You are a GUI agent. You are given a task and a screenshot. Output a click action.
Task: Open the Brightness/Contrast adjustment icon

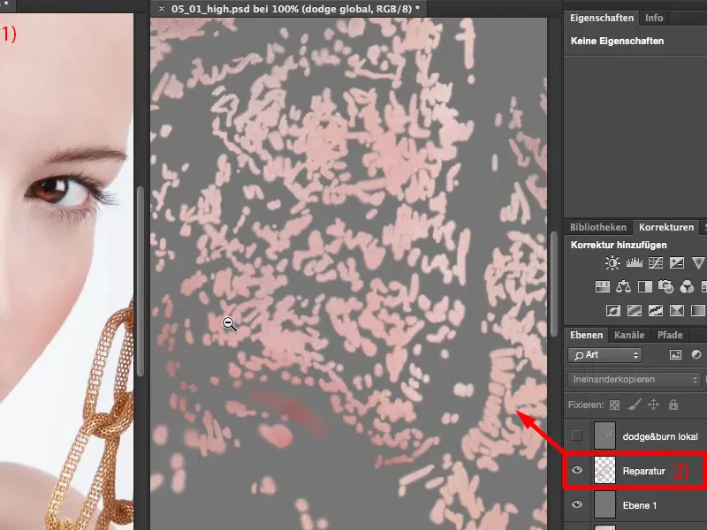611,262
